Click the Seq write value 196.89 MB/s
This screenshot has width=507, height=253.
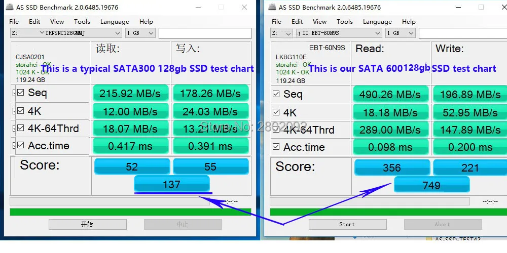470,94
